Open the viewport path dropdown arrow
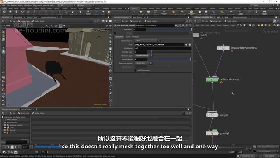 [x=91, y=21]
